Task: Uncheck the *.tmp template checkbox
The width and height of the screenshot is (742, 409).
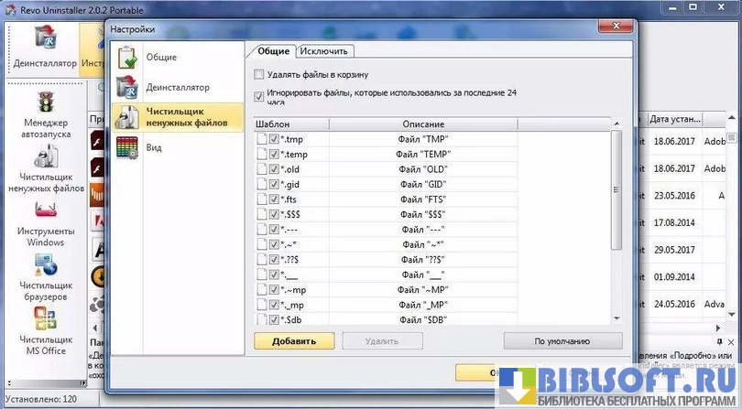Action: [275, 139]
